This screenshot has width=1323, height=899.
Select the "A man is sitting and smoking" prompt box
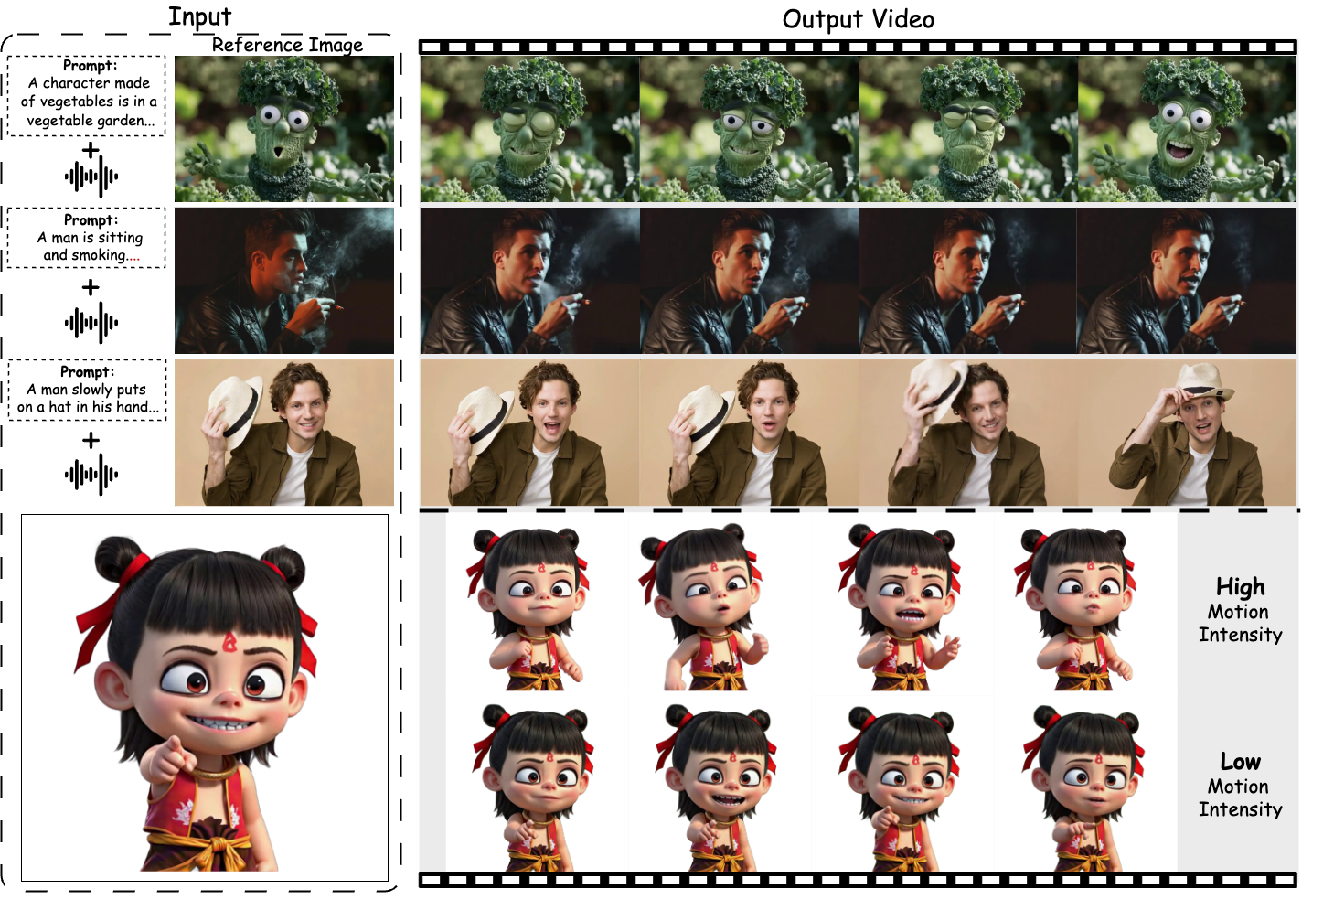coord(87,238)
